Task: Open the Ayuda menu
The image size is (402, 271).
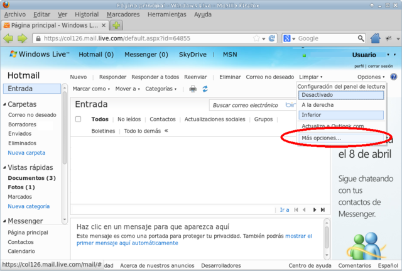Action: pyautogui.click(x=202, y=14)
